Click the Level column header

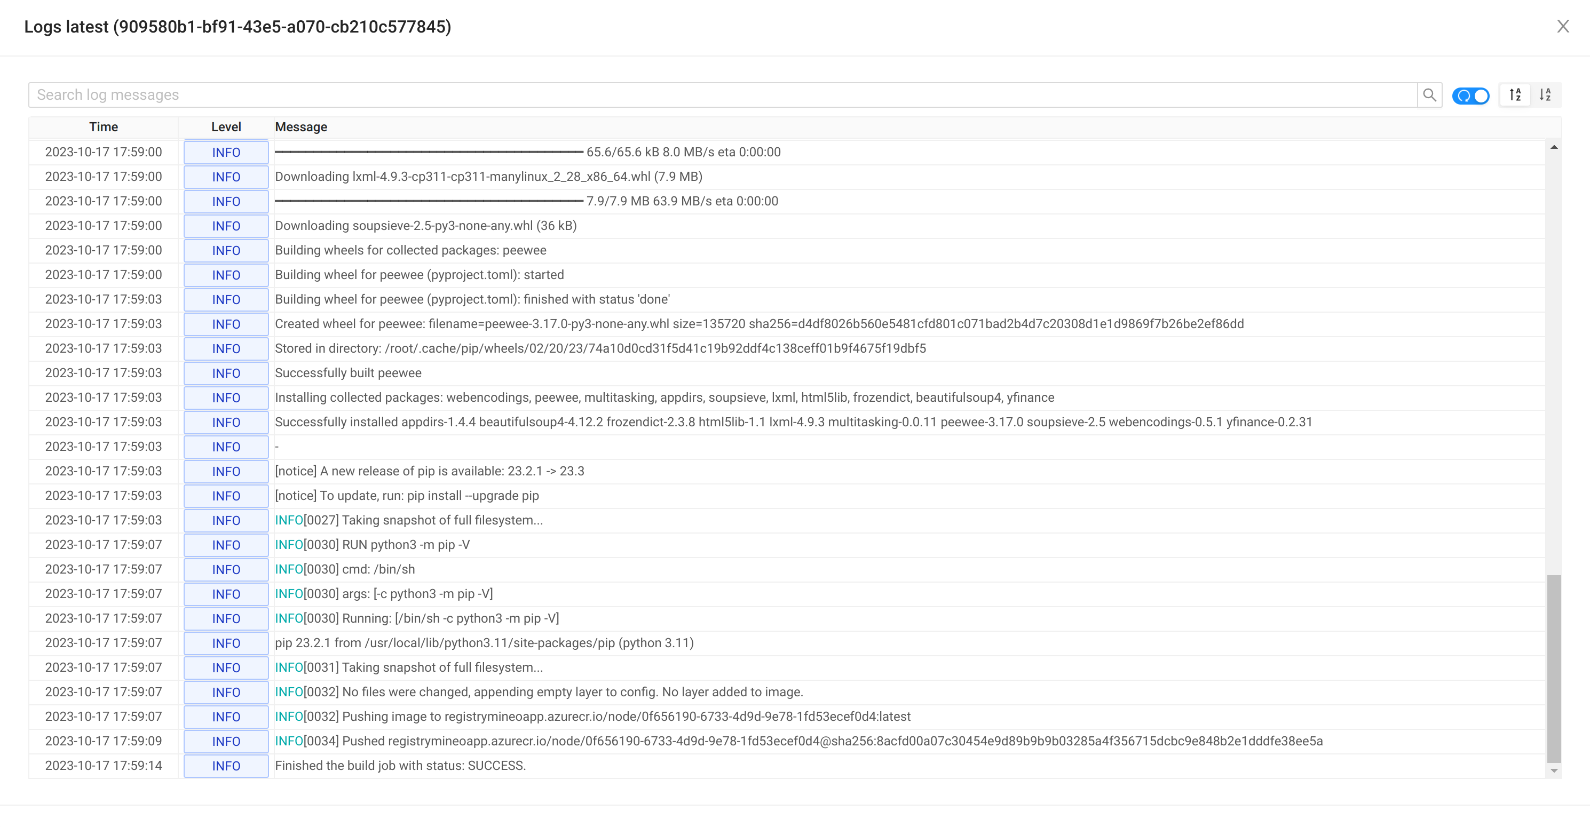pos(226,126)
